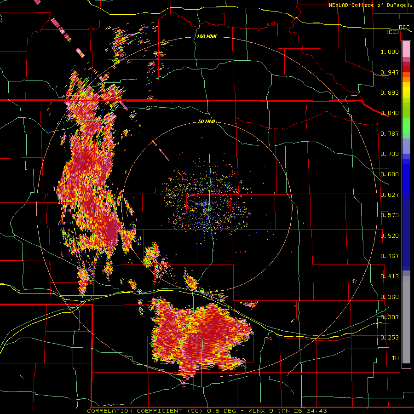
Task: Click the 0.520 legend value
Action: tap(390, 236)
